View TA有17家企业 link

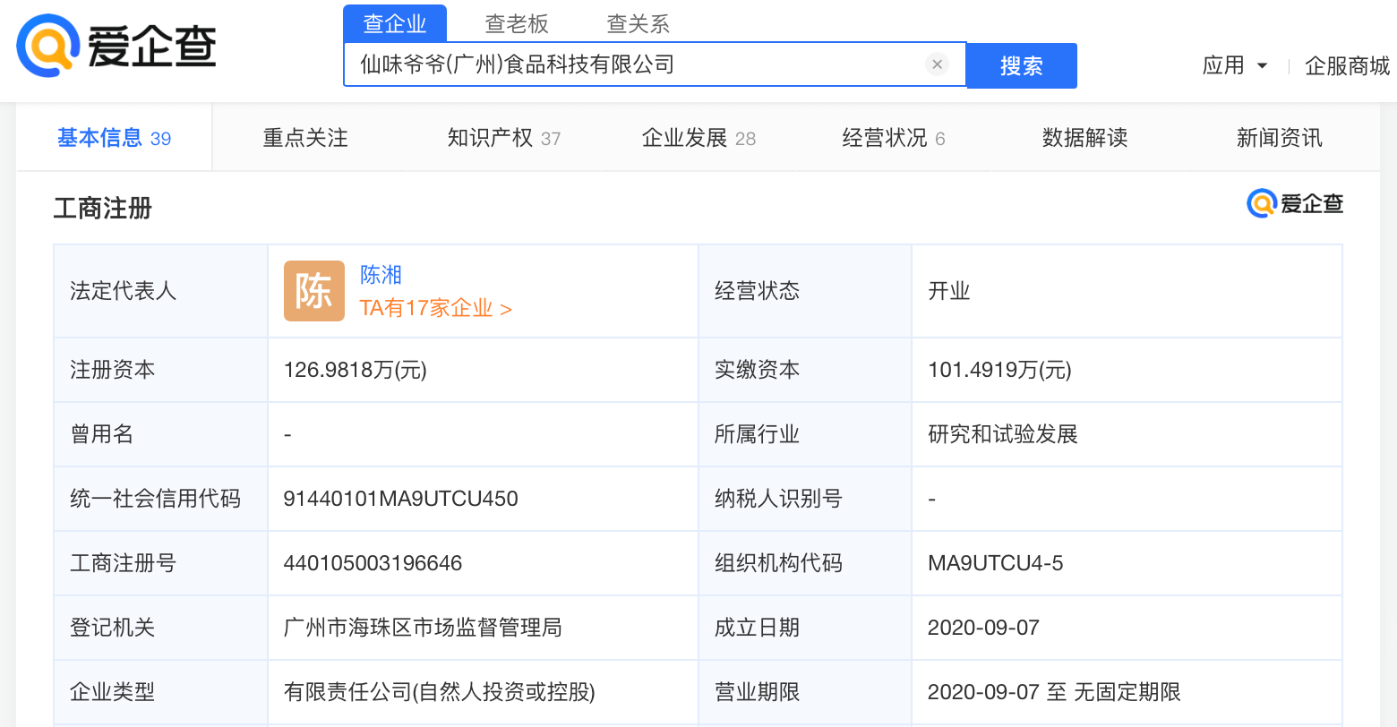pyautogui.click(x=435, y=308)
